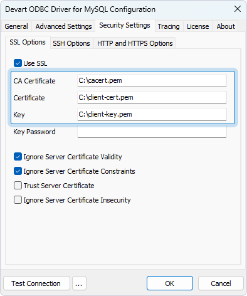Viewport: 247px width, 296px height.
Task: Select the SSL Options sub-tab
Action: (28, 42)
